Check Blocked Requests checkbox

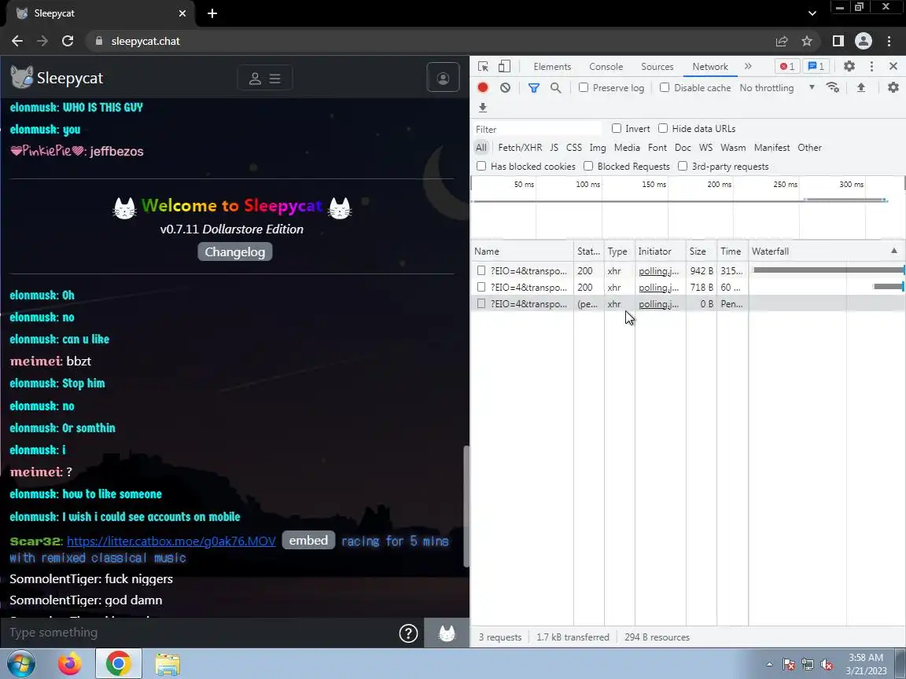click(588, 167)
